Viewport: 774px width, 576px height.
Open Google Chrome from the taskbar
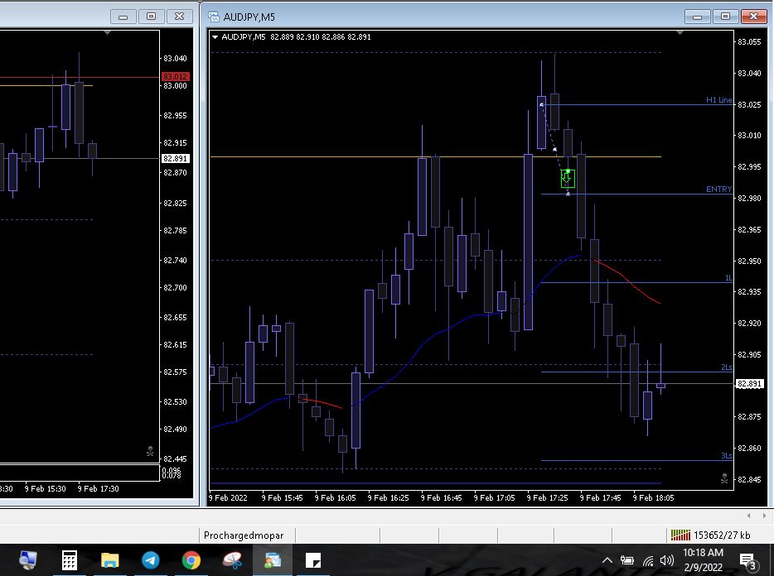191,560
